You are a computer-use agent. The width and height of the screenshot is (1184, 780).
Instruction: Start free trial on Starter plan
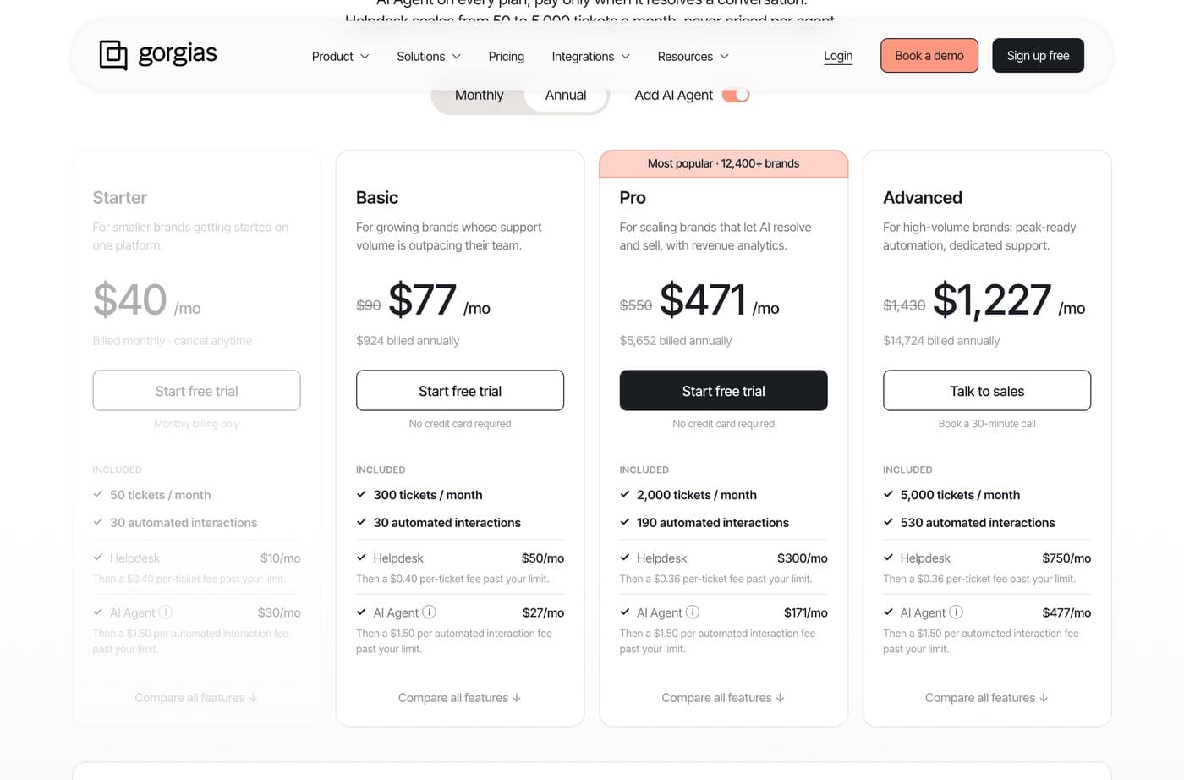[x=196, y=391]
